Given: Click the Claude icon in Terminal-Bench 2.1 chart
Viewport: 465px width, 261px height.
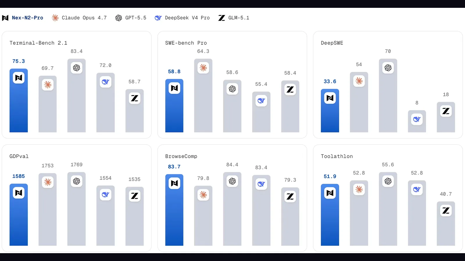Looking at the screenshot, I should click(48, 85).
